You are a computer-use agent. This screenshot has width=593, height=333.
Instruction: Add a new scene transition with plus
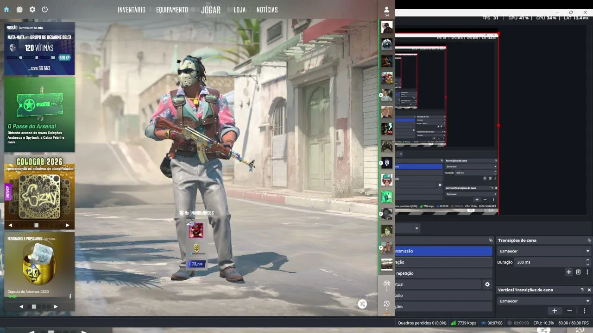[569, 272]
